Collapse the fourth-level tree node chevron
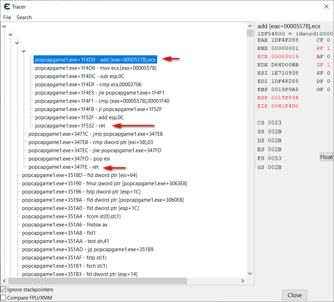The image size is (334, 302). pos(23,51)
